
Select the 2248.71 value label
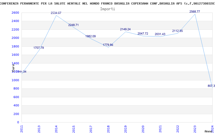[73, 25]
